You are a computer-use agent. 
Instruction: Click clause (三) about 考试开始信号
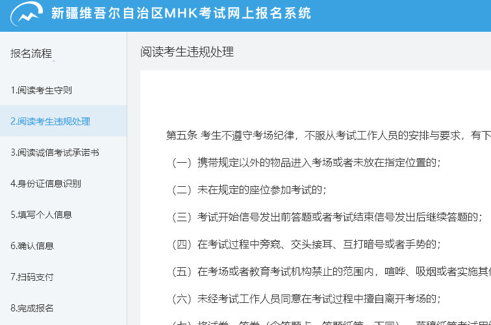325,217
